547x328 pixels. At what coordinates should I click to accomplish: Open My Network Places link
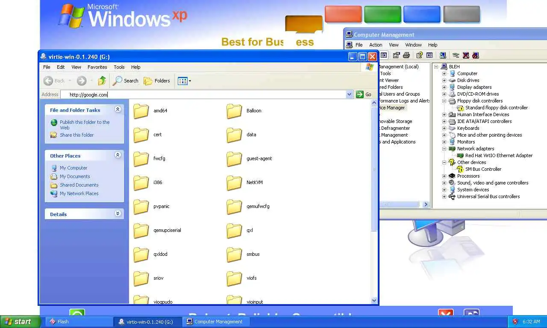pos(79,193)
